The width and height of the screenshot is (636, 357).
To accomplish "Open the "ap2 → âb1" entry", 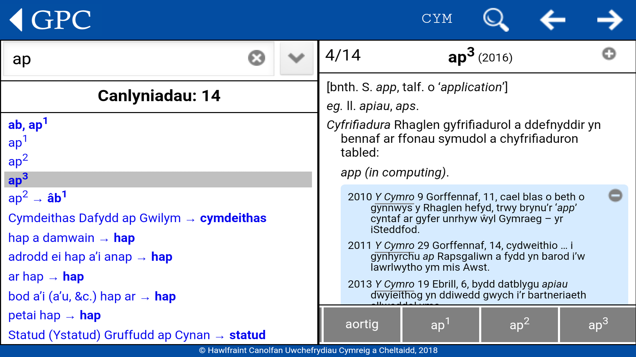I will tap(36, 198).
